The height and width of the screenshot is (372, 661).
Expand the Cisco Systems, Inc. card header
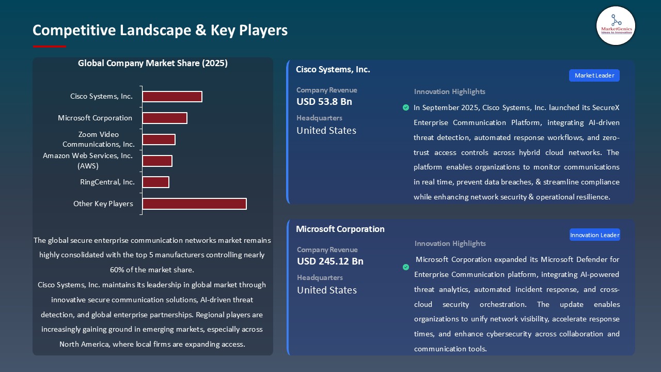[x=333, y=69]
